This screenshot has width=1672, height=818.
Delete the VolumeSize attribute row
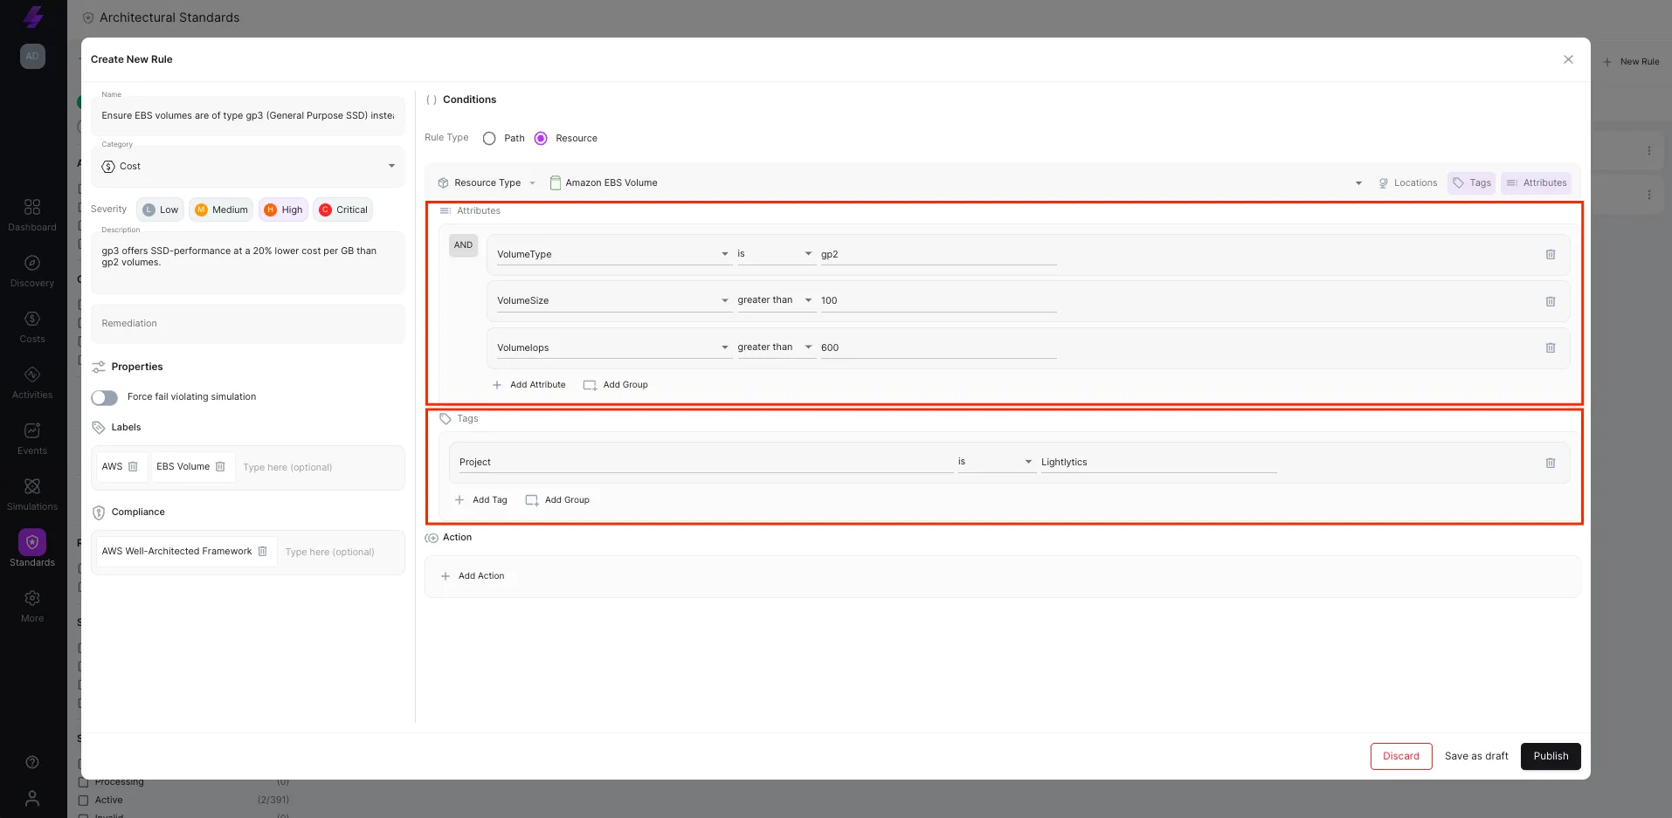[1551, 301]
